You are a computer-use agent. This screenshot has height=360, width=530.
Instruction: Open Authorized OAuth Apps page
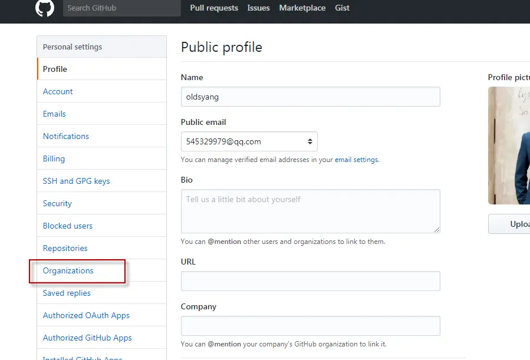[x=86, y=315]
